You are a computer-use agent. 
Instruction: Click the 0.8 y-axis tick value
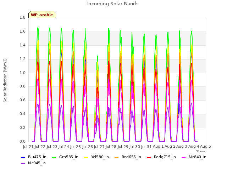23,86
